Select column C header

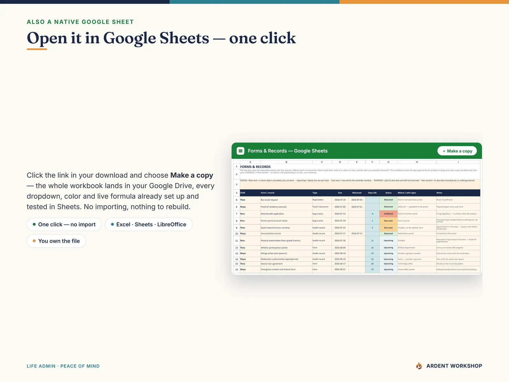pos(322,162)
